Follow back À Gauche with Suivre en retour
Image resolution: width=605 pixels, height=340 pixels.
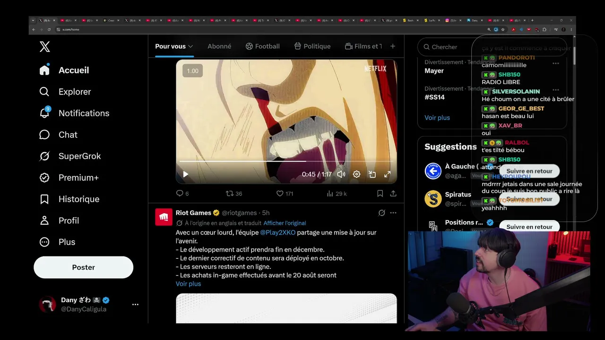pyautogui.click(x=529, y=171)
